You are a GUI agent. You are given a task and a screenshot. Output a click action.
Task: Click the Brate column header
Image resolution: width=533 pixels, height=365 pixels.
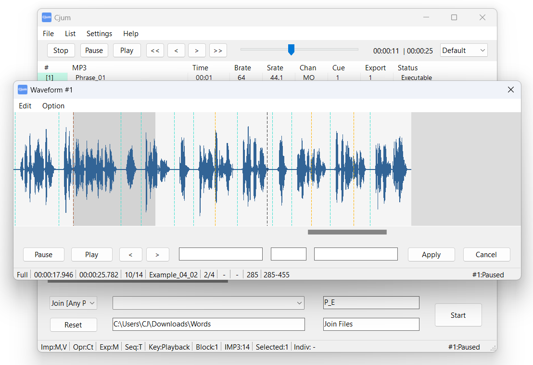pos(242,68)
